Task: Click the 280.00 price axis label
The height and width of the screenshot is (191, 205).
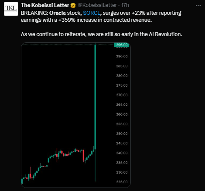Action: coord(122,76)
